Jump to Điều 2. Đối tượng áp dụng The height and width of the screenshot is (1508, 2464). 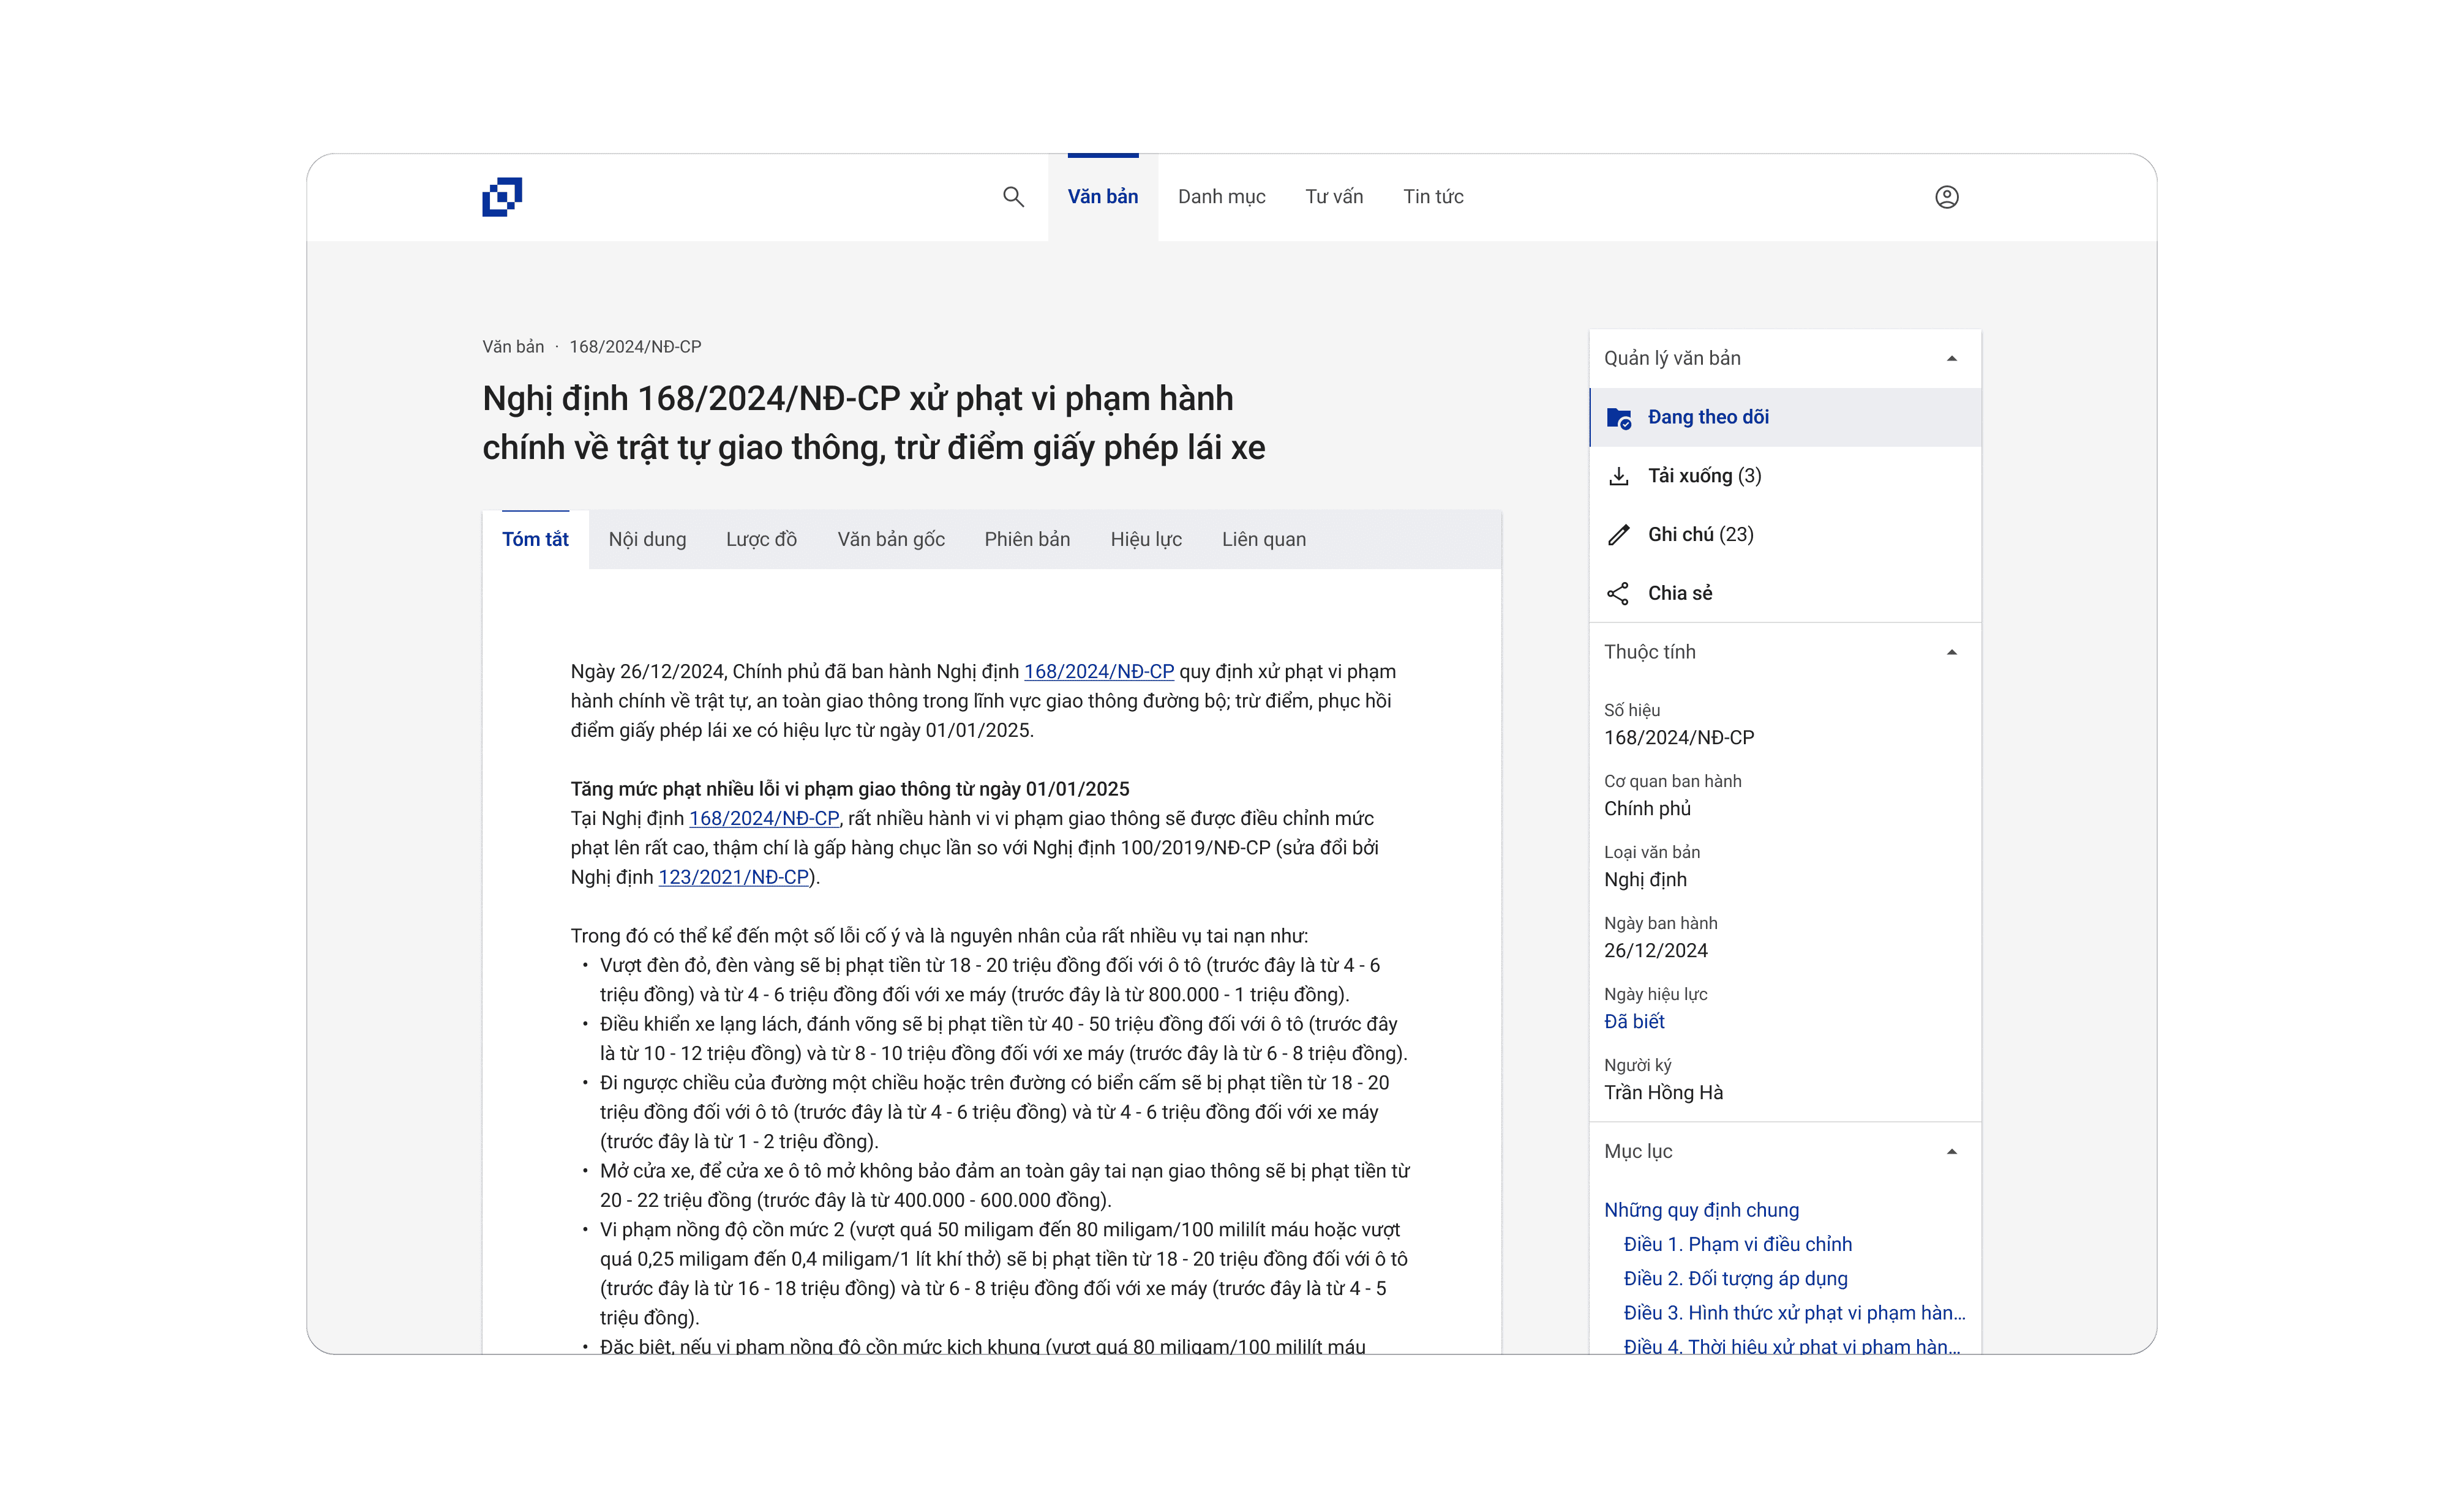click(x=1735, y=1278)
